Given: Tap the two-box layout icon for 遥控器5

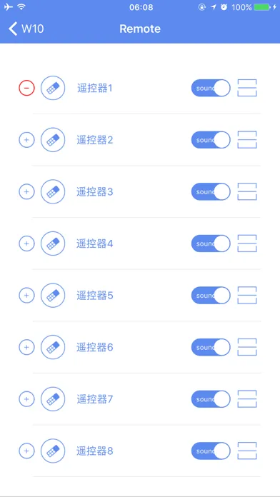Looking at the screenshot, I should (247, 296).
